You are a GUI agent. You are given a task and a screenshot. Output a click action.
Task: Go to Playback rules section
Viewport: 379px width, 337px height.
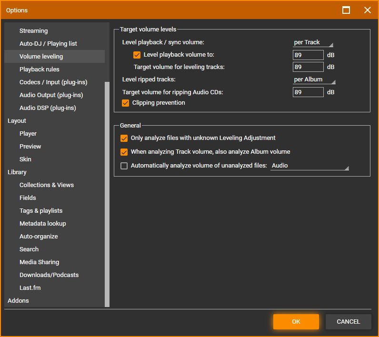coord(40,69)
